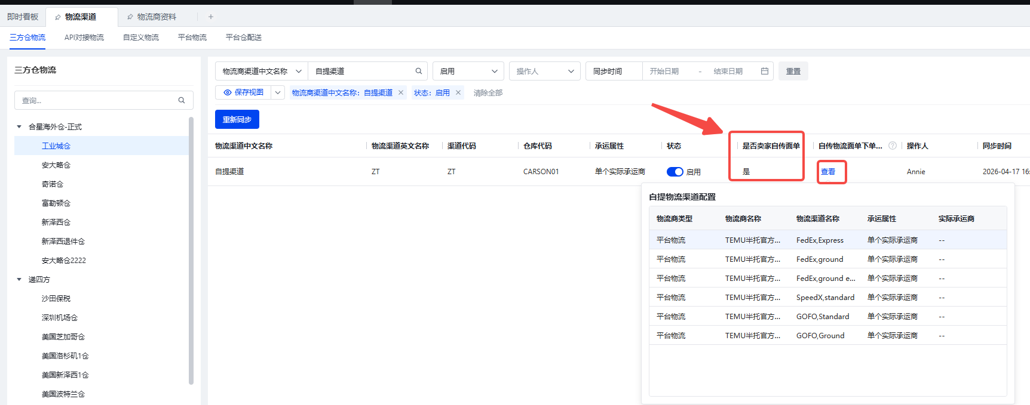Switch to the 平台仓配送 tab
This screenshot has width=1030, height=405.
(244, 38)
